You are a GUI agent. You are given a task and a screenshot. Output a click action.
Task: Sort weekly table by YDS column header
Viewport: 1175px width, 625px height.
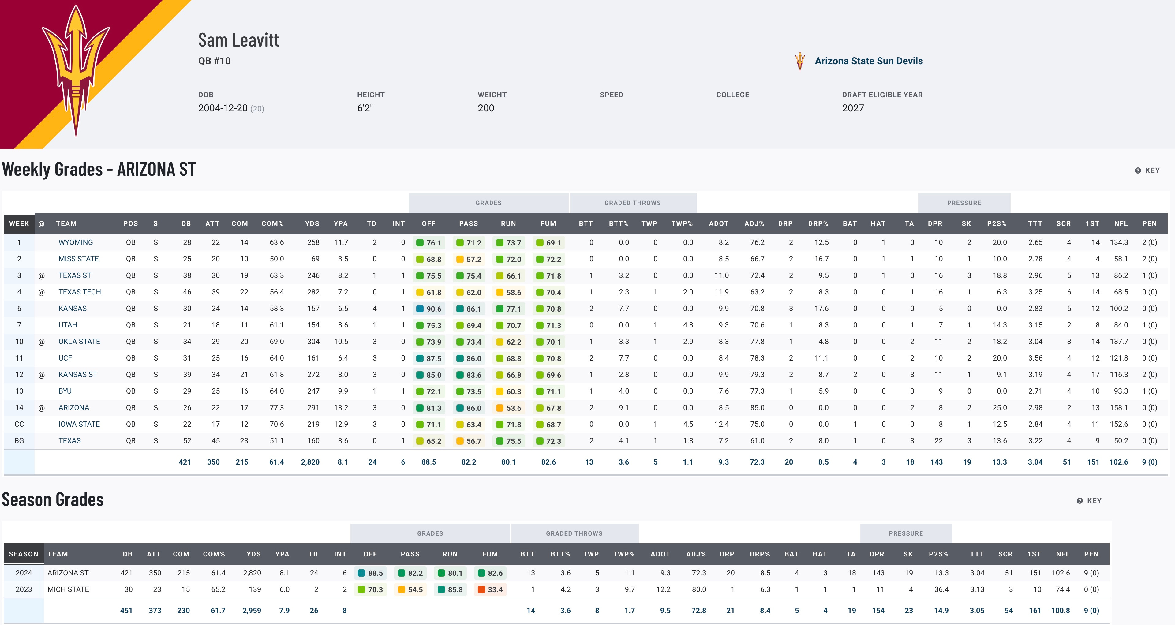tap(312, 223)
